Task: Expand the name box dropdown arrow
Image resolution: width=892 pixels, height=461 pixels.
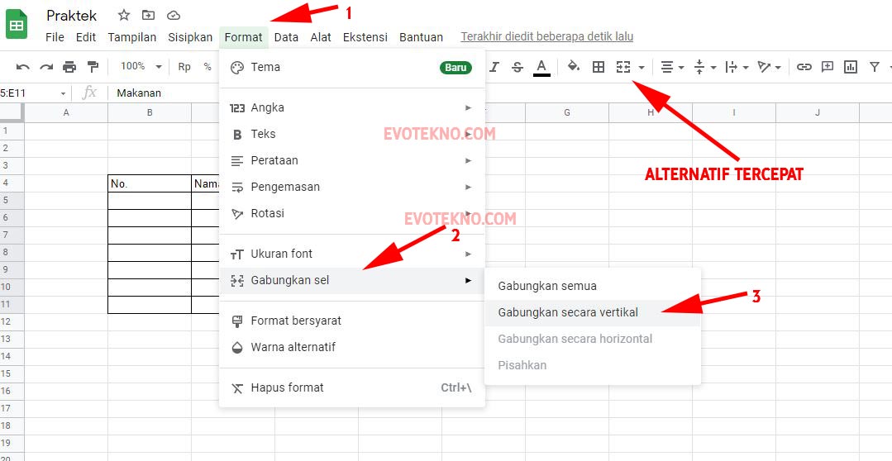Action: pos(63,93)
